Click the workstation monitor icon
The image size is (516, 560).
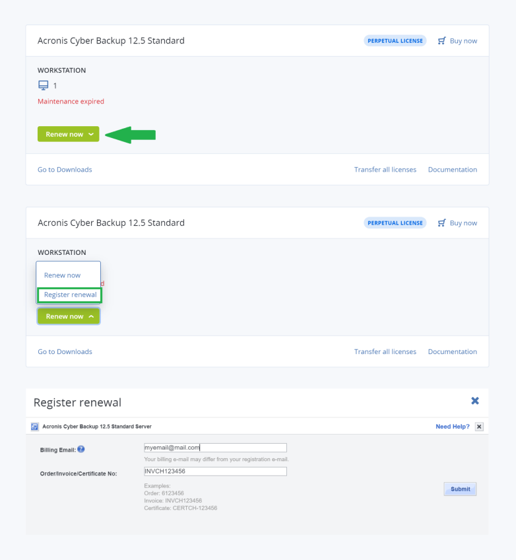[43, 85]
